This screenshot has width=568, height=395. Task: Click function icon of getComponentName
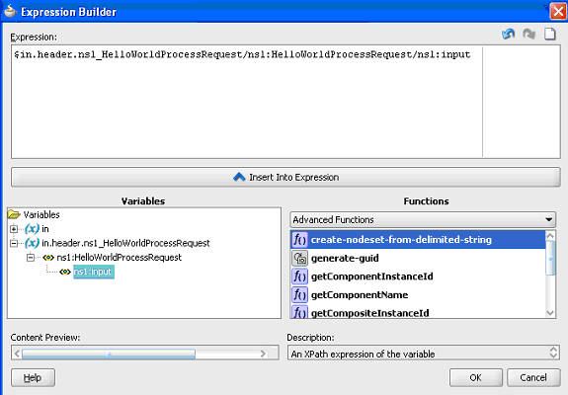[x=299, y=294]
